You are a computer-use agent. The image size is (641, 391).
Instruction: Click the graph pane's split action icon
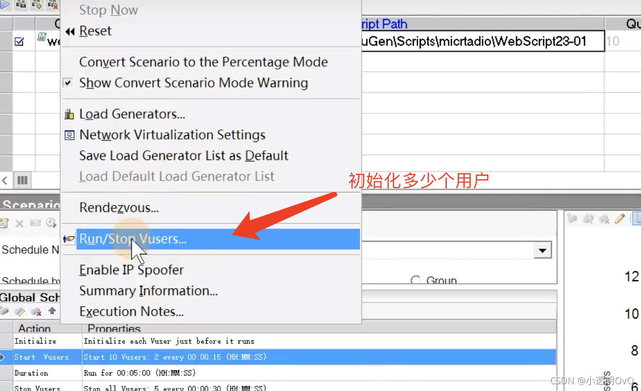(588, 219)
